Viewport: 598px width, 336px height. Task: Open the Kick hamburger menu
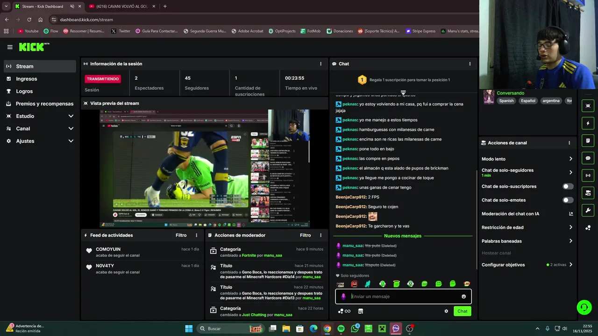click(x=10, y=47)
